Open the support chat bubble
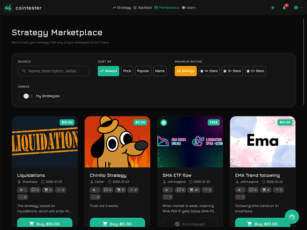 292,217
